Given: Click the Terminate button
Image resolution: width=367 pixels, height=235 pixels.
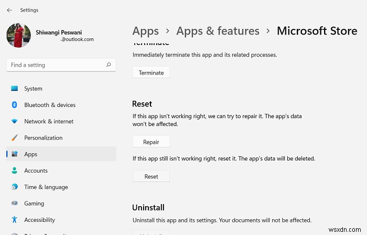Looking at the screenshot, I should tap(151, 72).
